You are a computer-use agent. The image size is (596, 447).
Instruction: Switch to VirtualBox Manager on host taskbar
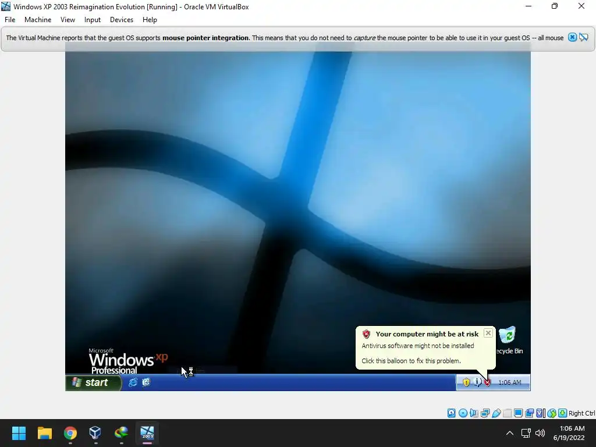95,433
